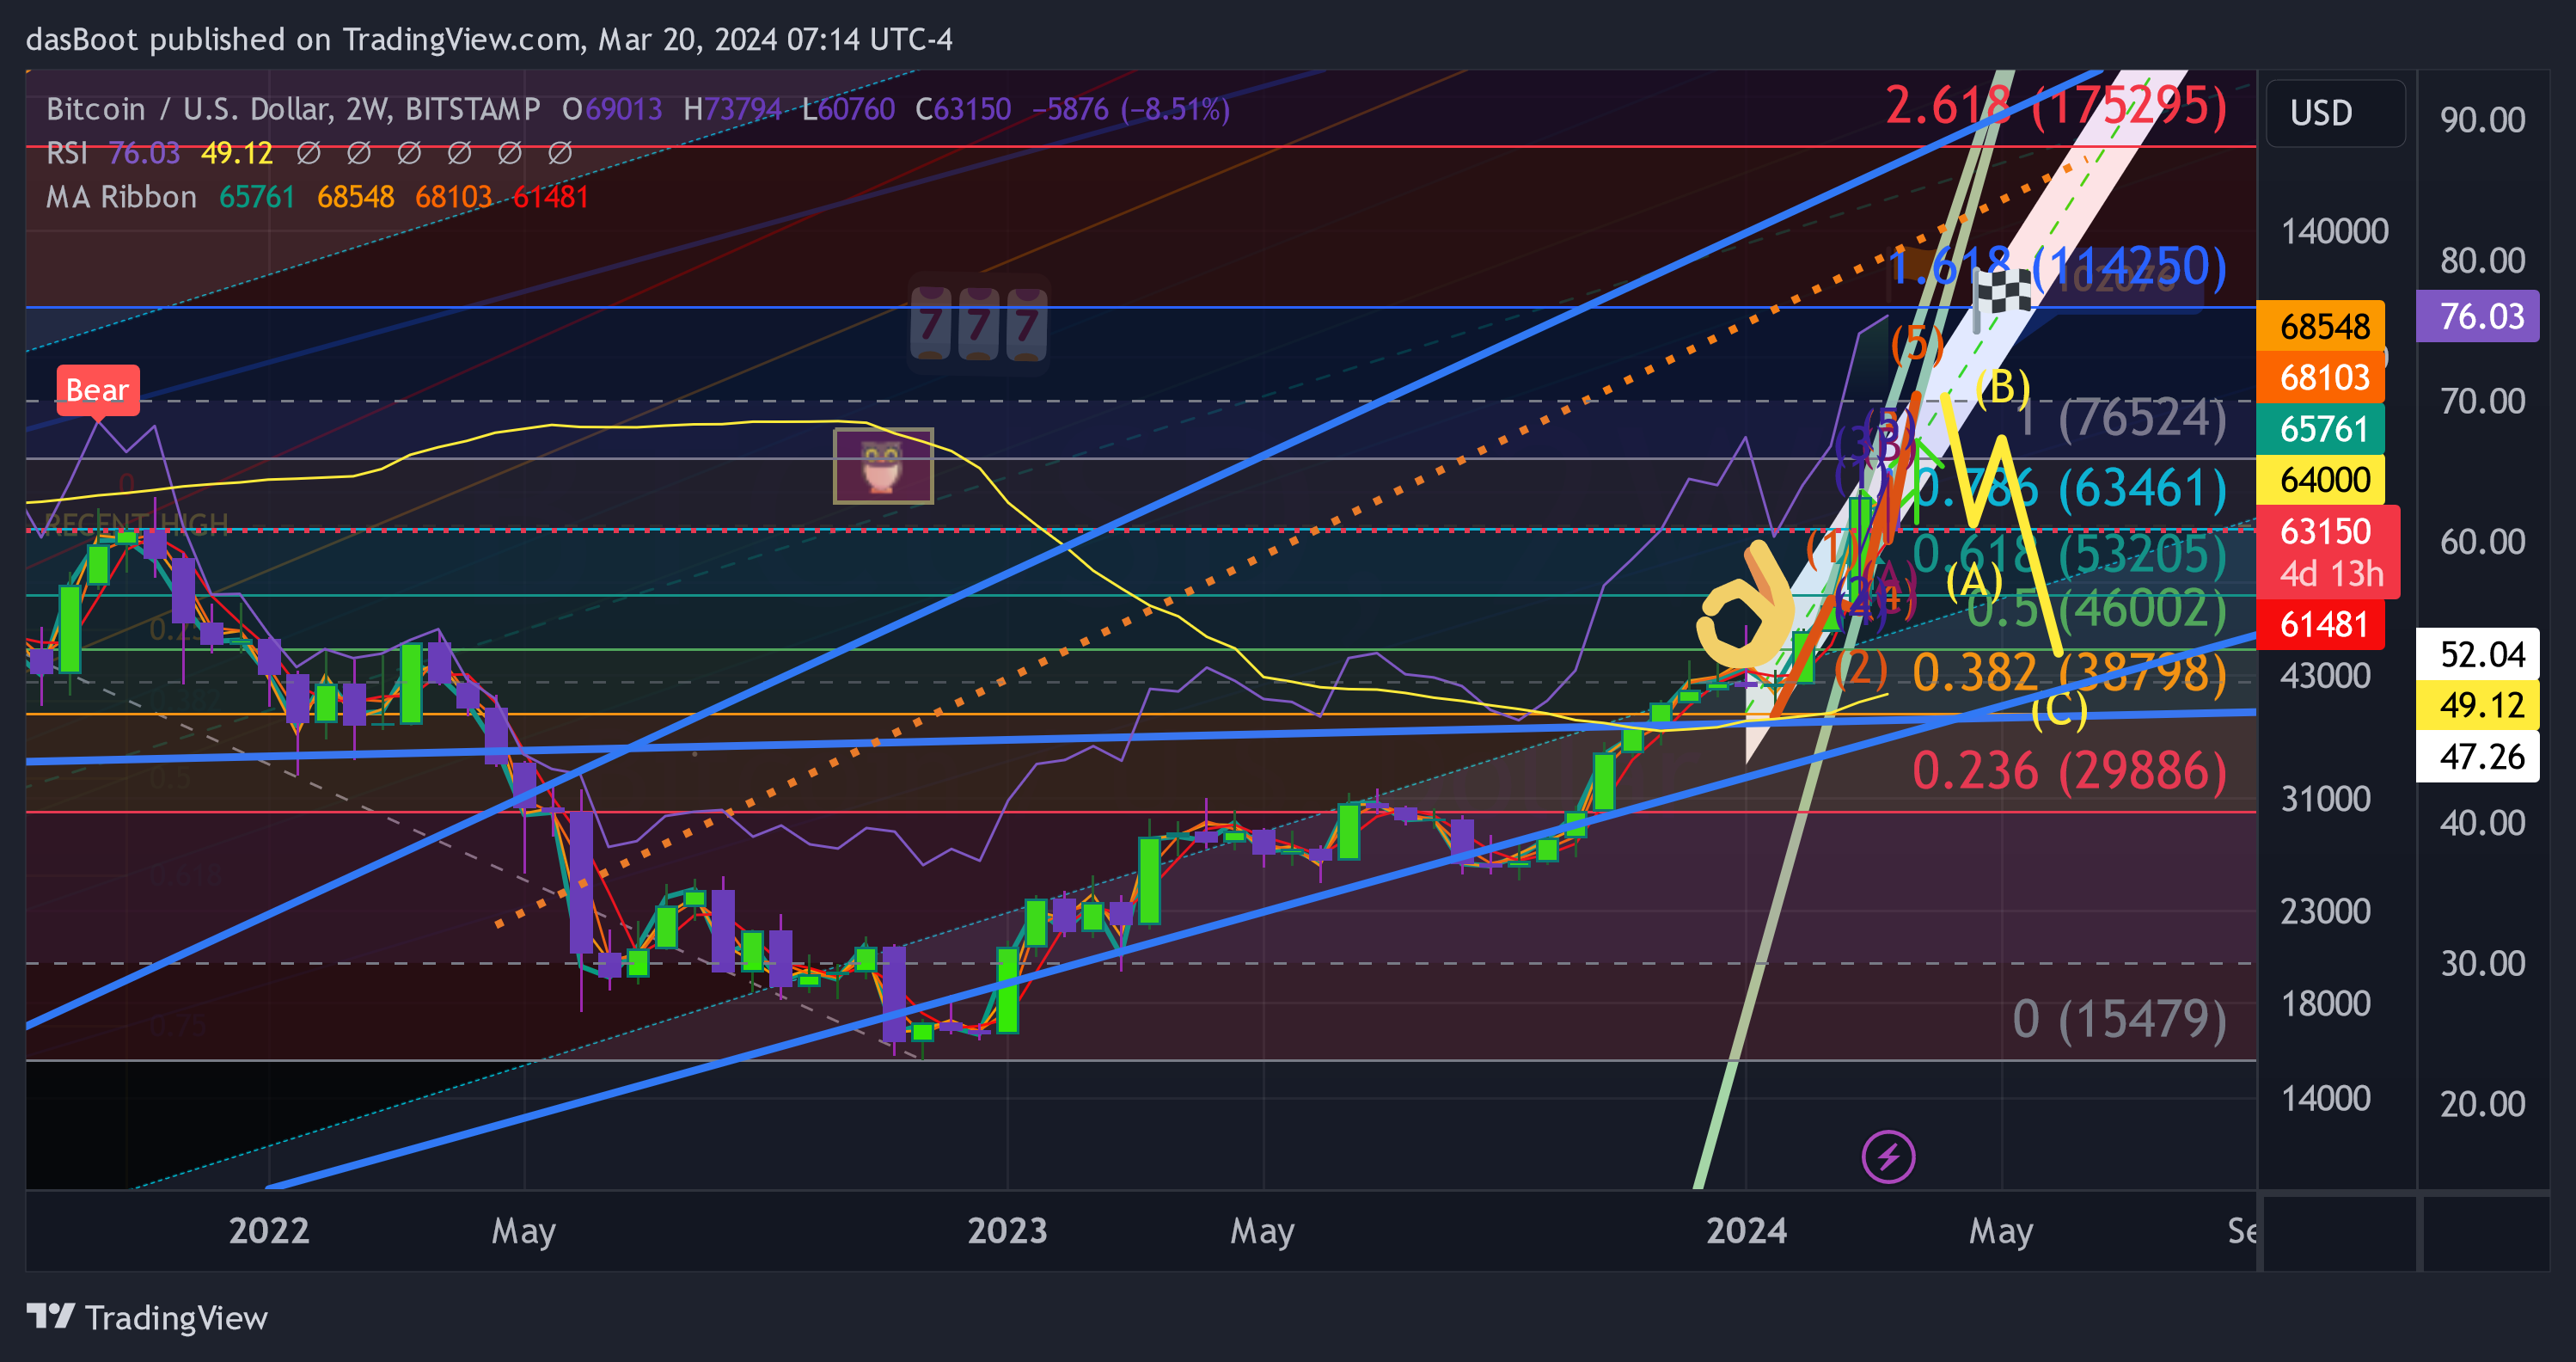Click the 80.00 RSI scale value

tap(2482, 261)
